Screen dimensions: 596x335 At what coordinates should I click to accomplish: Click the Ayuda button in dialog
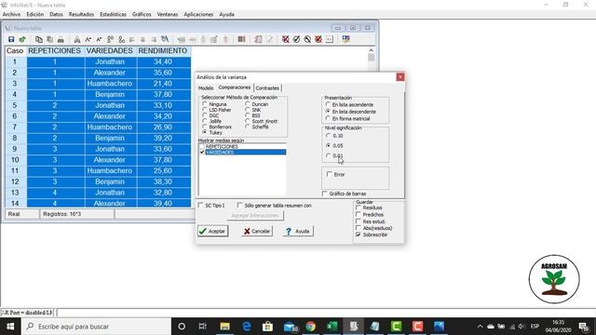[298, 231]
